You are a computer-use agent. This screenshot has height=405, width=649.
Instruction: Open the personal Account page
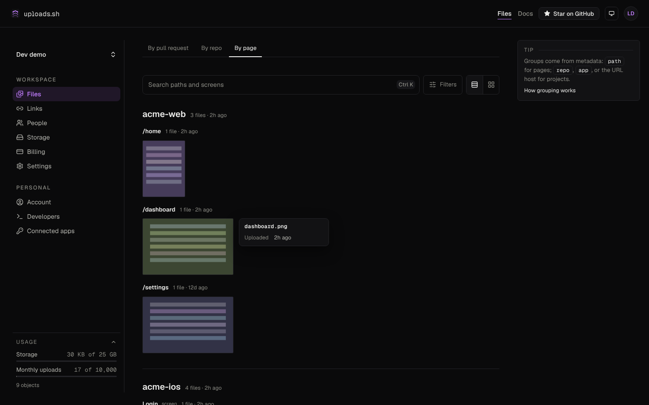click(66, 202)
